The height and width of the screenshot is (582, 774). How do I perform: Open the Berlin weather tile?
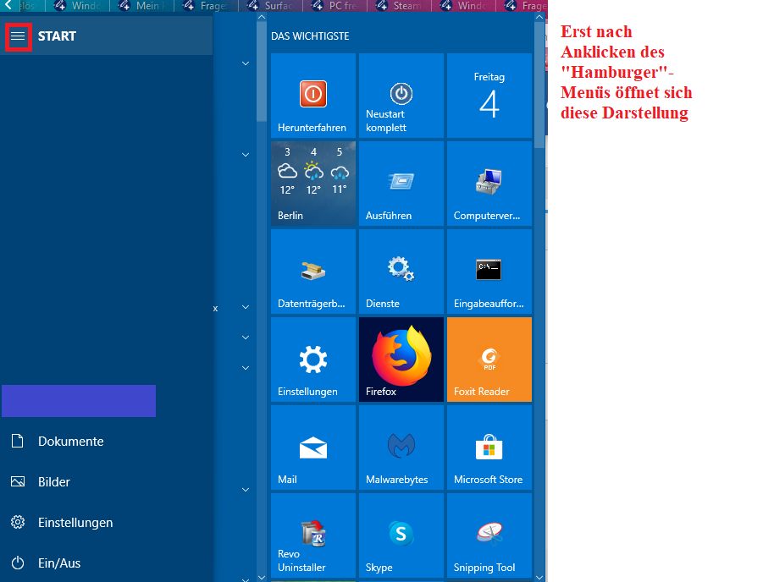tap(313, 184)
